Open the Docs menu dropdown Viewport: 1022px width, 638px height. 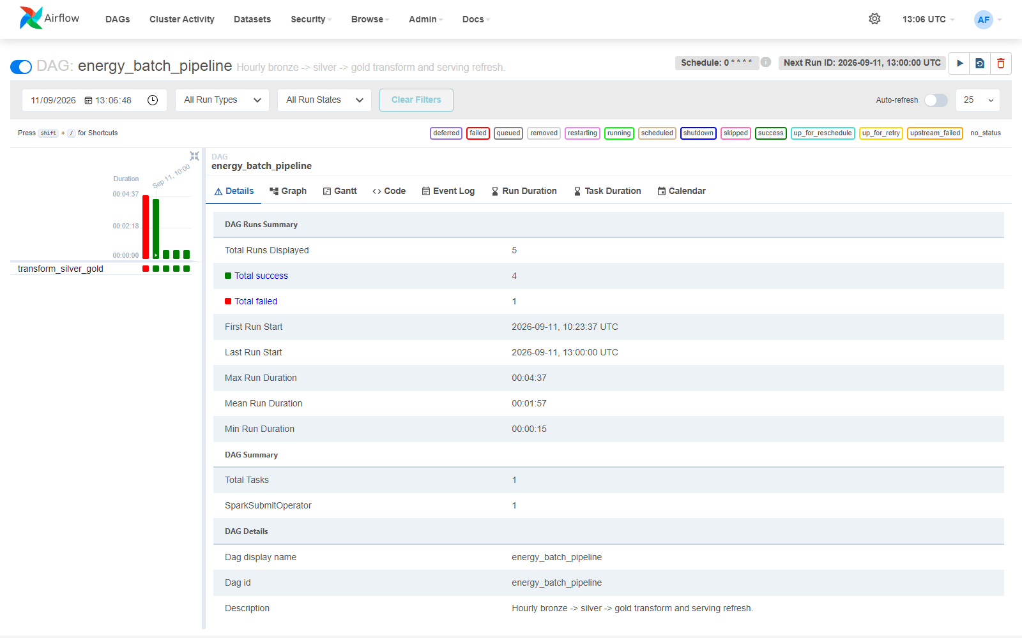tap(476, 19)
